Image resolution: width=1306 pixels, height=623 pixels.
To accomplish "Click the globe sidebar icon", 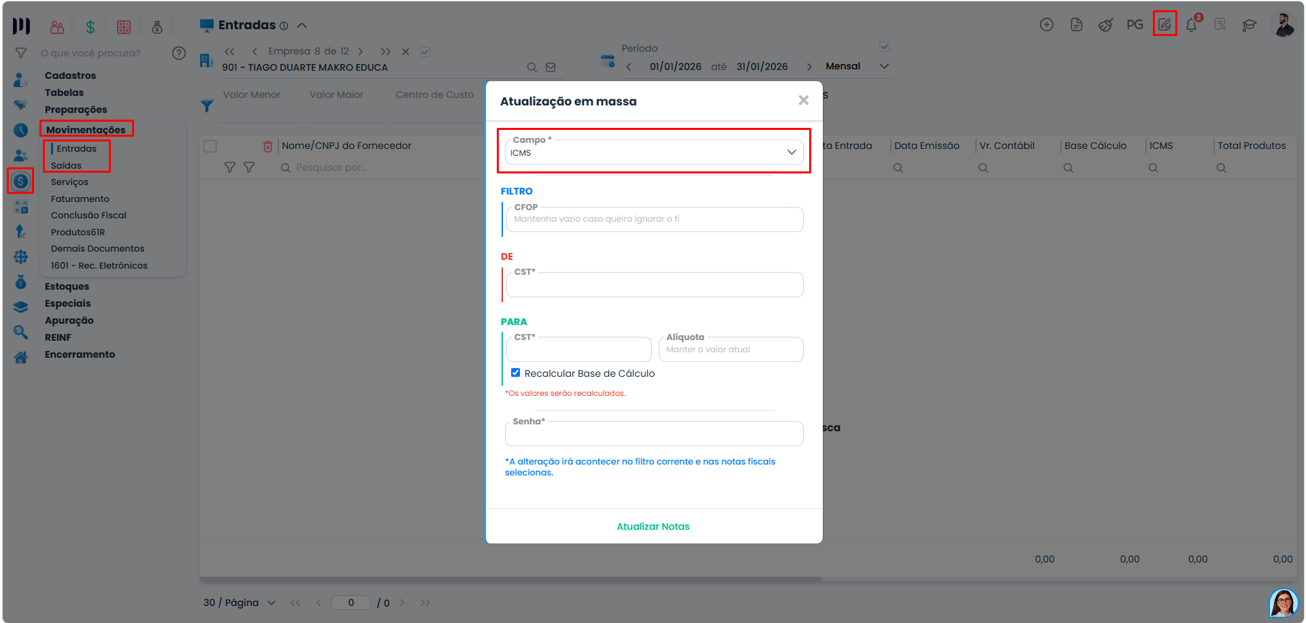I will pos(21,257).
